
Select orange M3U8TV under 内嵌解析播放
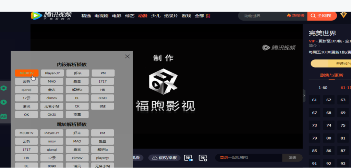point(27,73)
